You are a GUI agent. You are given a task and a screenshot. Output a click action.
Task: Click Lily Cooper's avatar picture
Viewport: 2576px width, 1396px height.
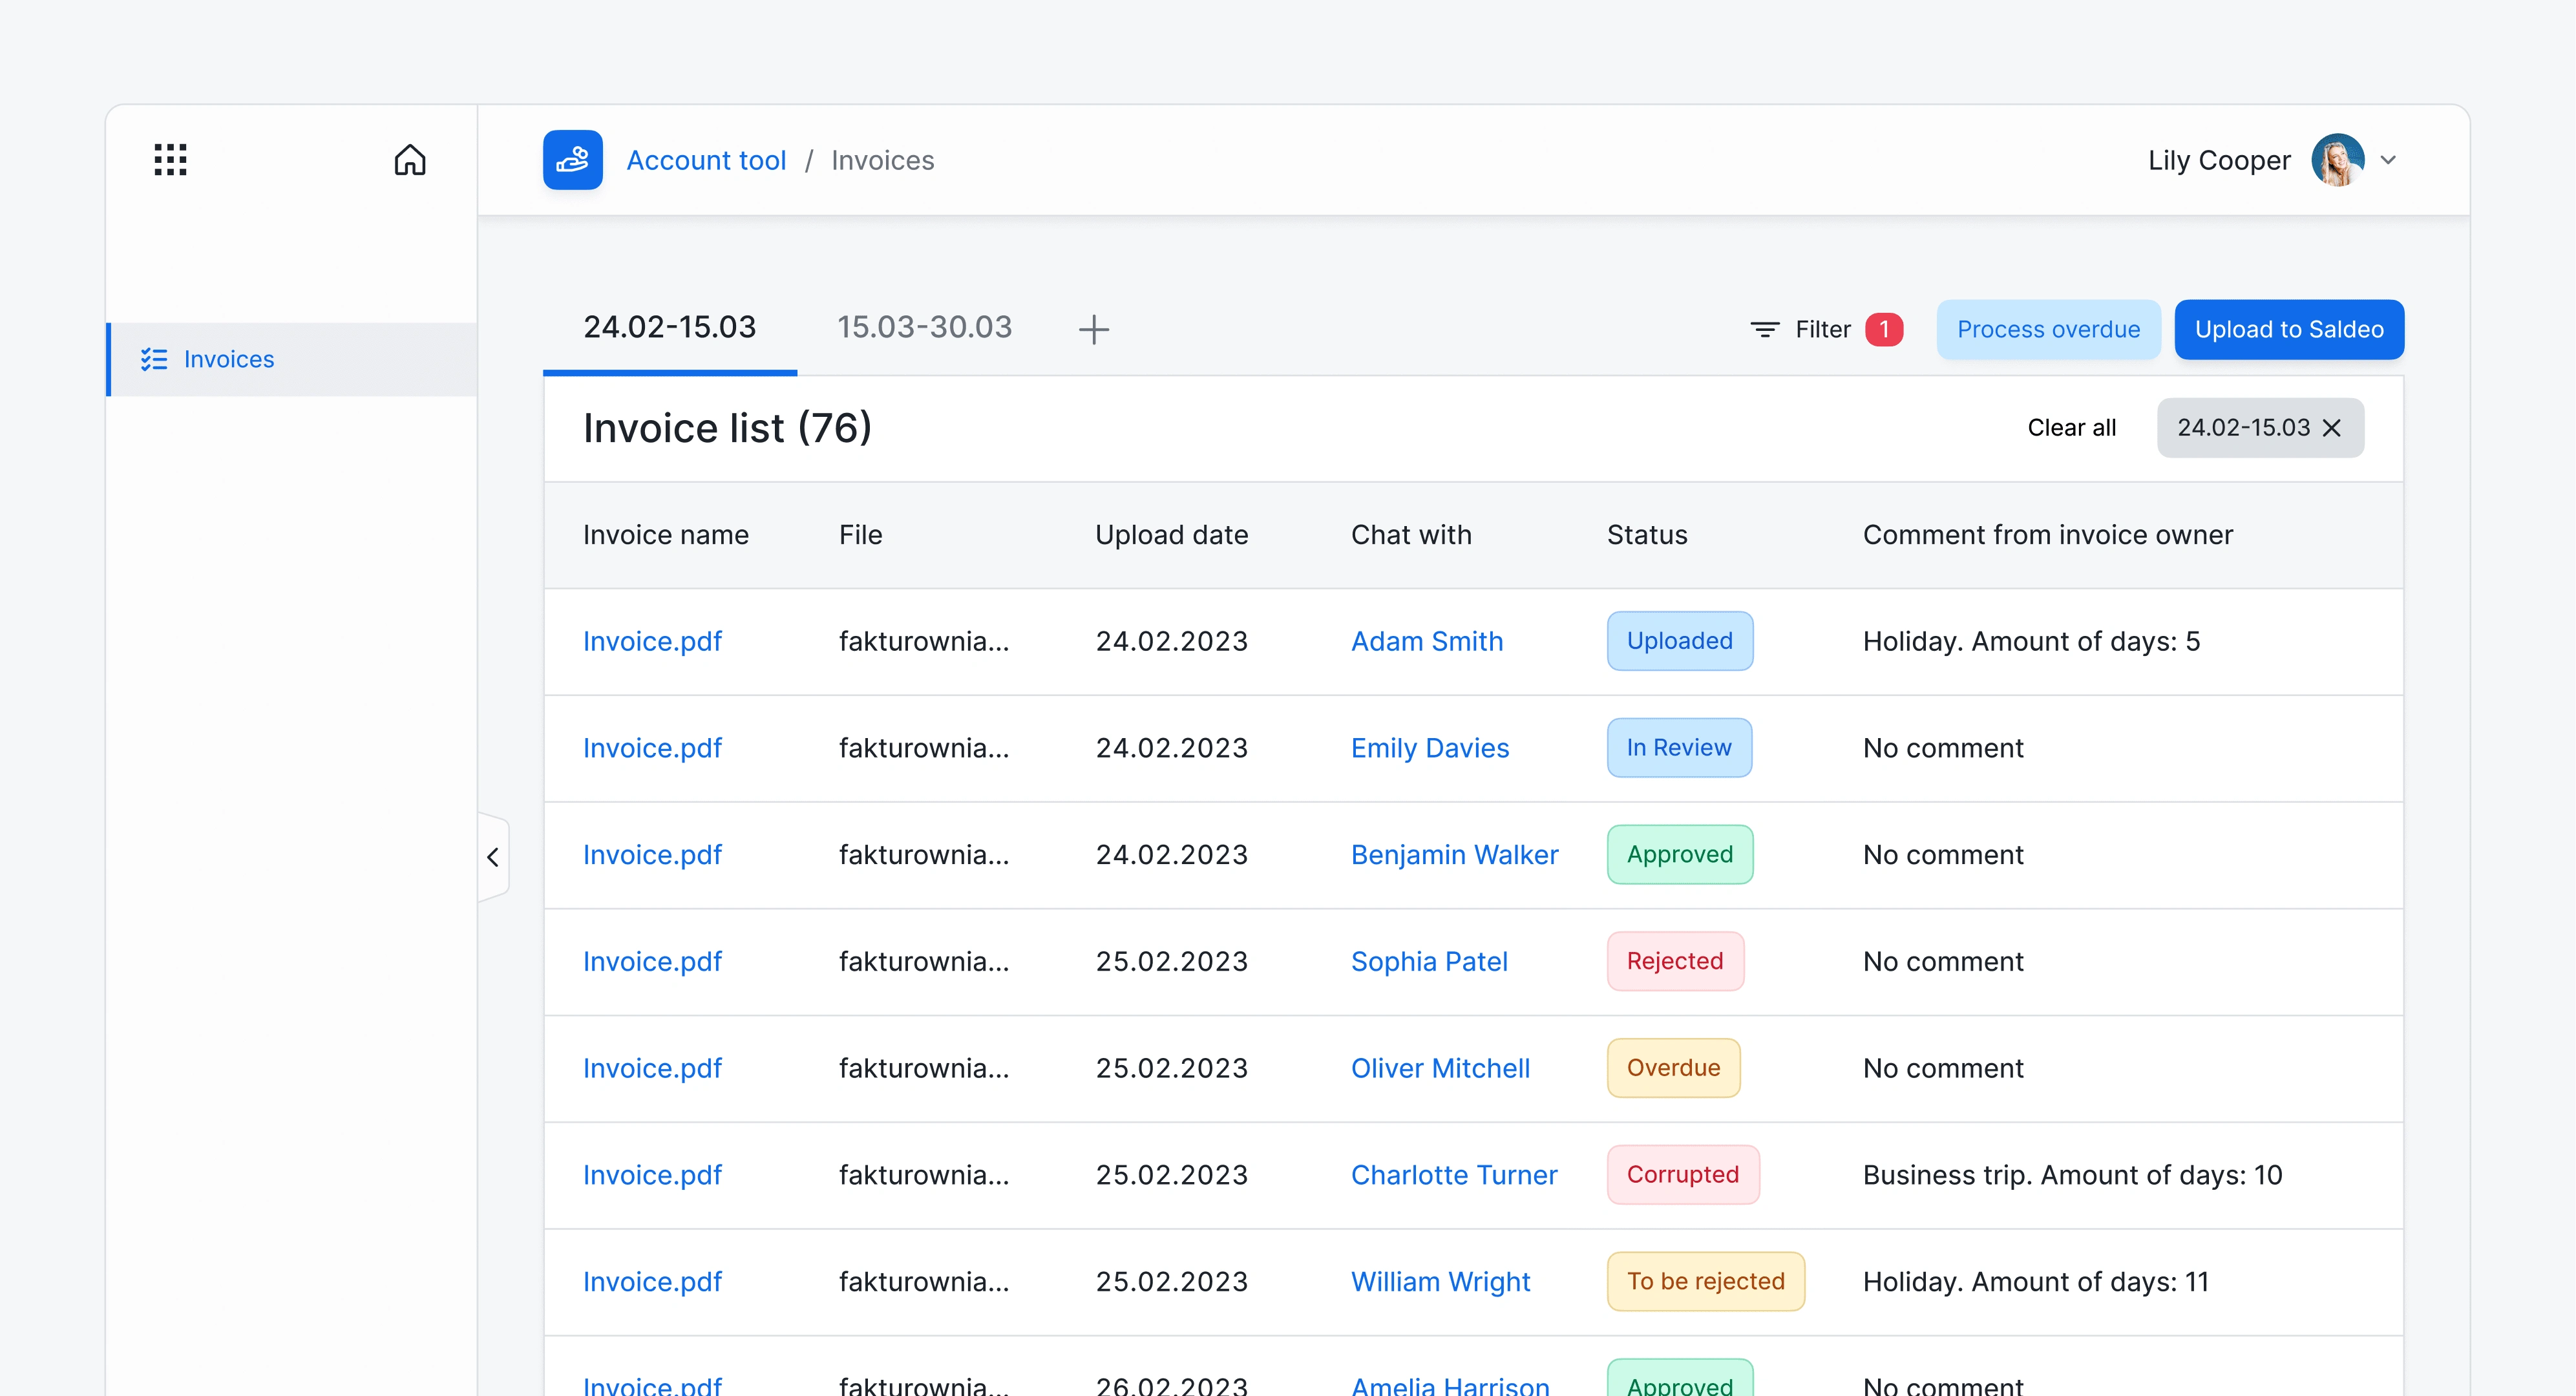point(2337,160)
